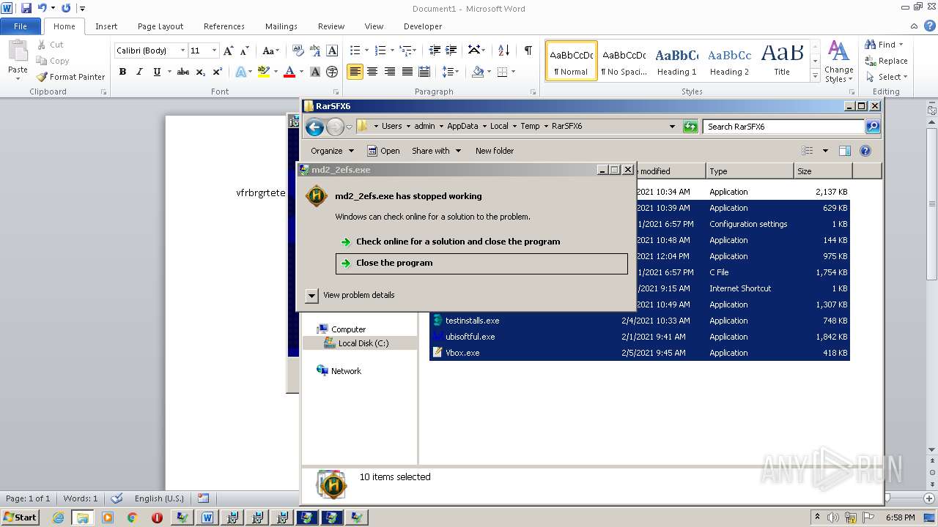Click the Shrink Font icon
This screenshot has width=938, height=527.
point(244,51)
